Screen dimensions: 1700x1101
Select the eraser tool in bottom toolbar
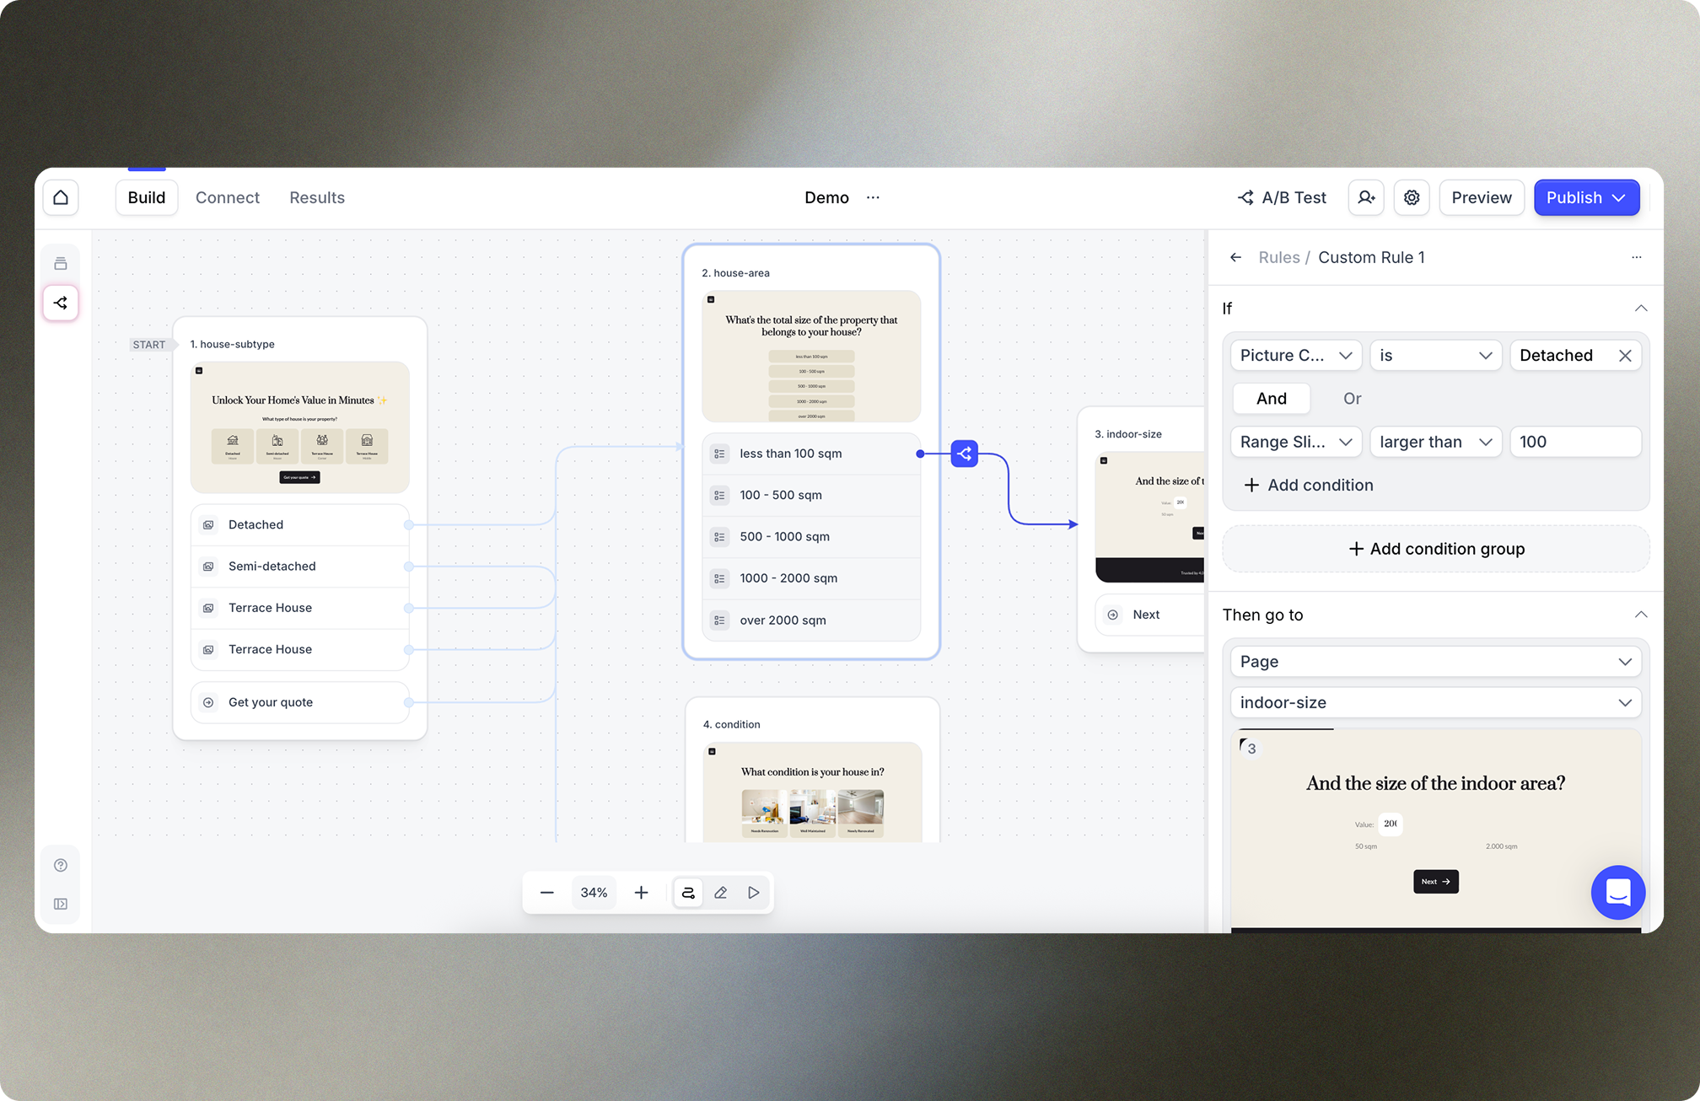pyautogui.click(x=720, y=892)
